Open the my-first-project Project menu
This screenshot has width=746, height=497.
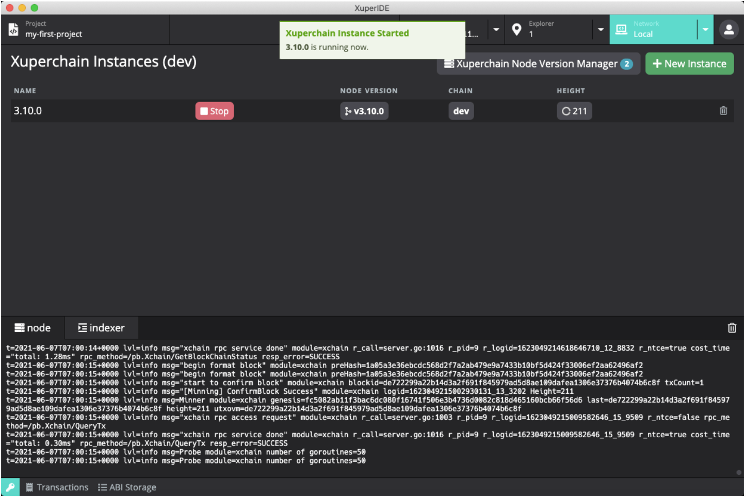pos(85,29)
